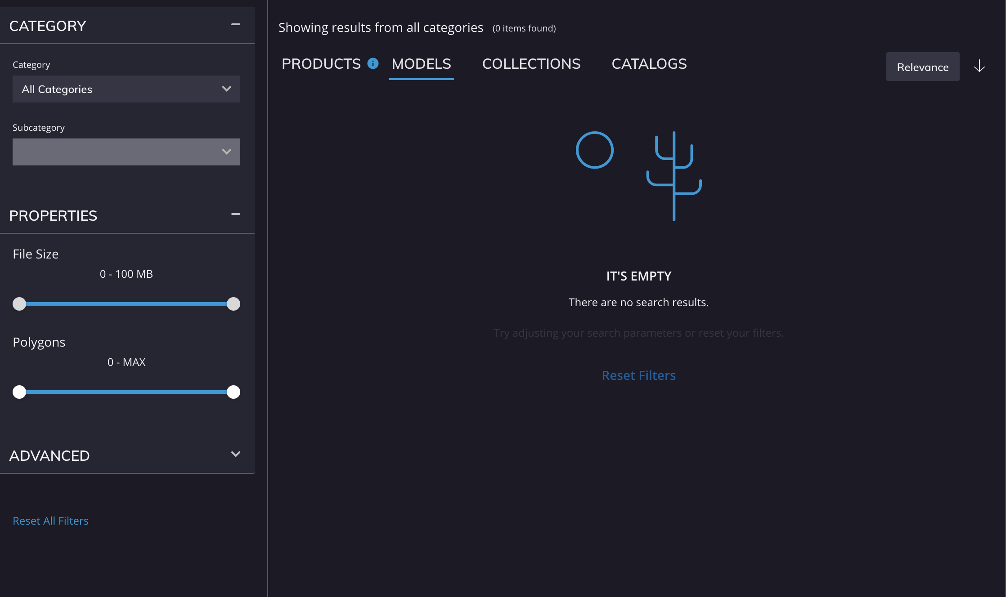Click the blue circle sun illustration

[x=594, y=150]
